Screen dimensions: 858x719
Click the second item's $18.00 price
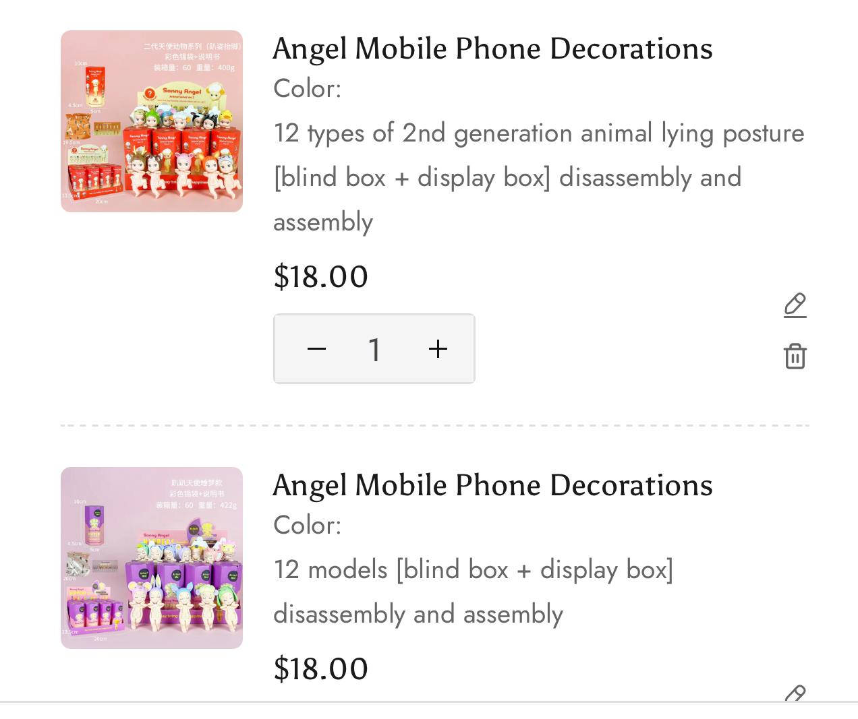coord(320,668)
